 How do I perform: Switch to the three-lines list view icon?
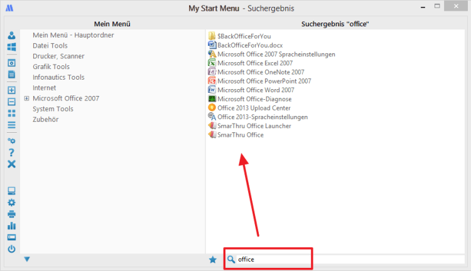(11, 125)
